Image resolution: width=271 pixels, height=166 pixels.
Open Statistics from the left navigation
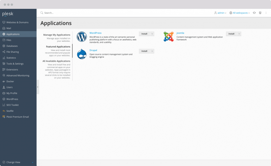(11, 58)
